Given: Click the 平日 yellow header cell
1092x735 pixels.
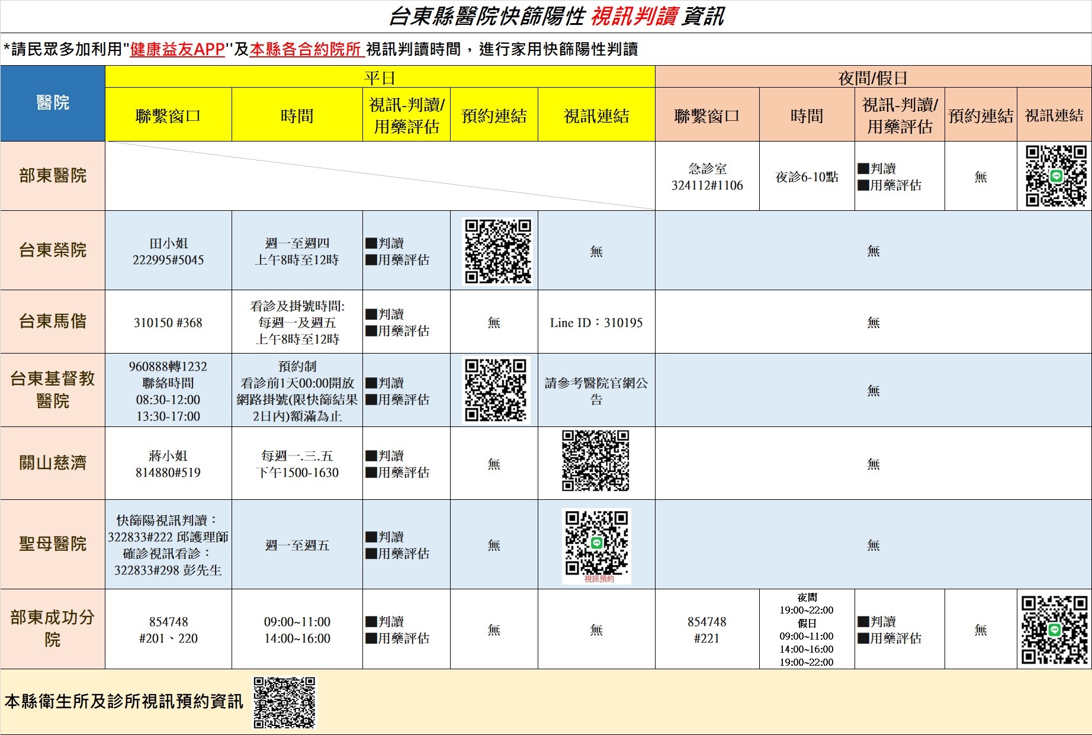Looking at the screenshot, I should pyautogui.click(x=380, y=77).
